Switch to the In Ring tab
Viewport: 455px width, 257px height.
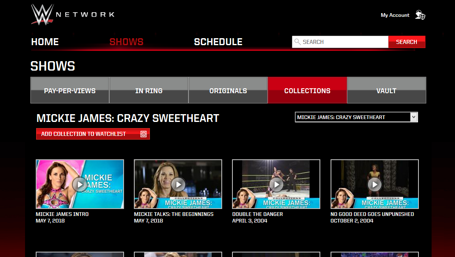pos(149,90)
